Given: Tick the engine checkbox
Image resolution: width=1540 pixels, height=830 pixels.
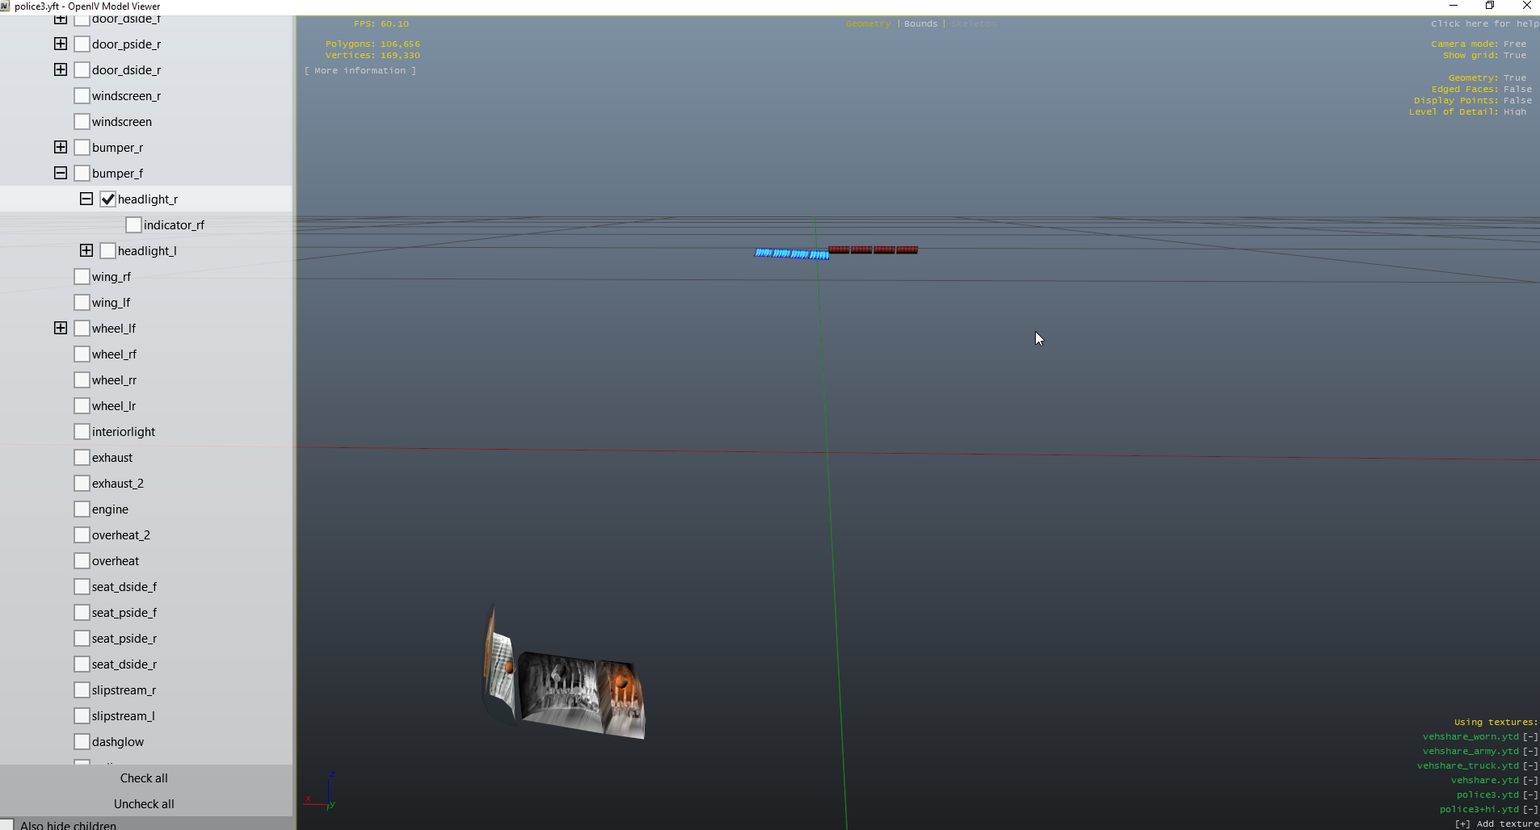Looking at the screenshot, I should (82, 509).
